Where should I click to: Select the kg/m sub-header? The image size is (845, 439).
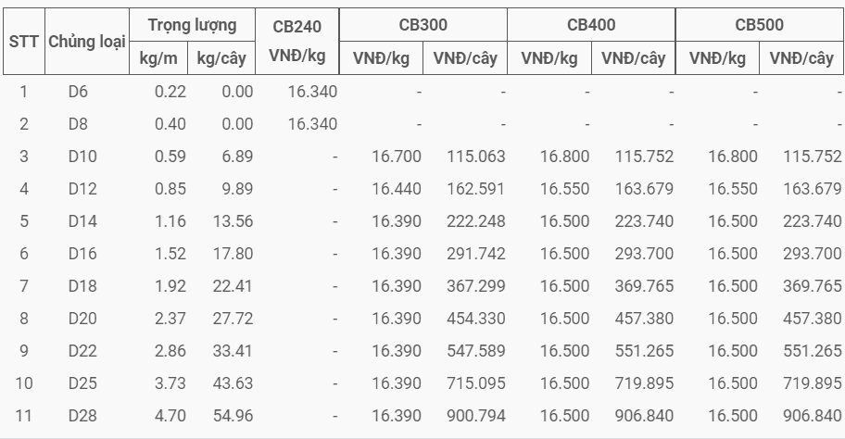[x=158, y=58]
